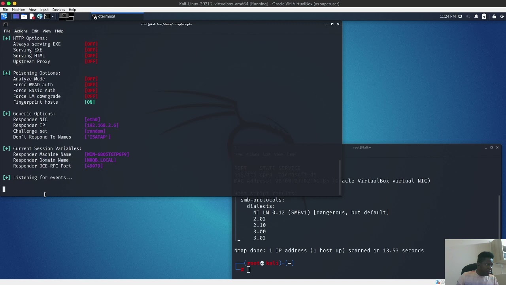This screenshot has height=285, width=506.
Task: Open VirtualBox Devices menu
Action: [59, 9]
